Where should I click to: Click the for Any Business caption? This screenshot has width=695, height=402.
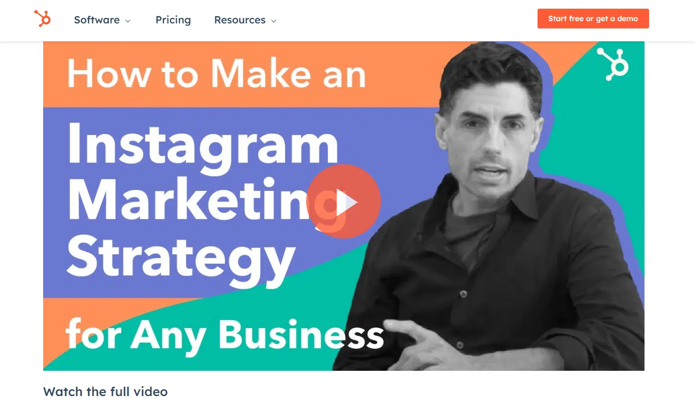(225, 335)
